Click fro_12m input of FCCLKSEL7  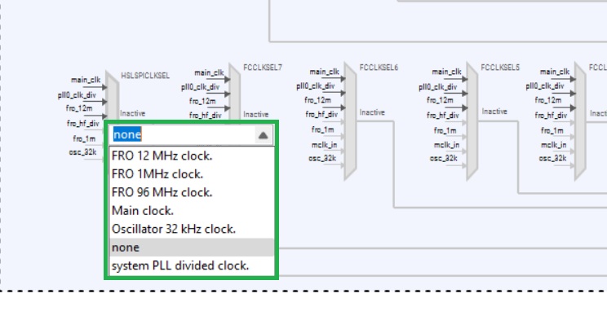pos(202,101)
